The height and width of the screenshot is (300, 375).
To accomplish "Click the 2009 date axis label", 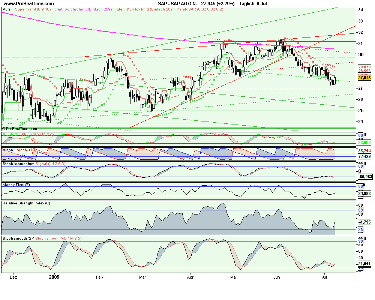I will coord(54,277).
